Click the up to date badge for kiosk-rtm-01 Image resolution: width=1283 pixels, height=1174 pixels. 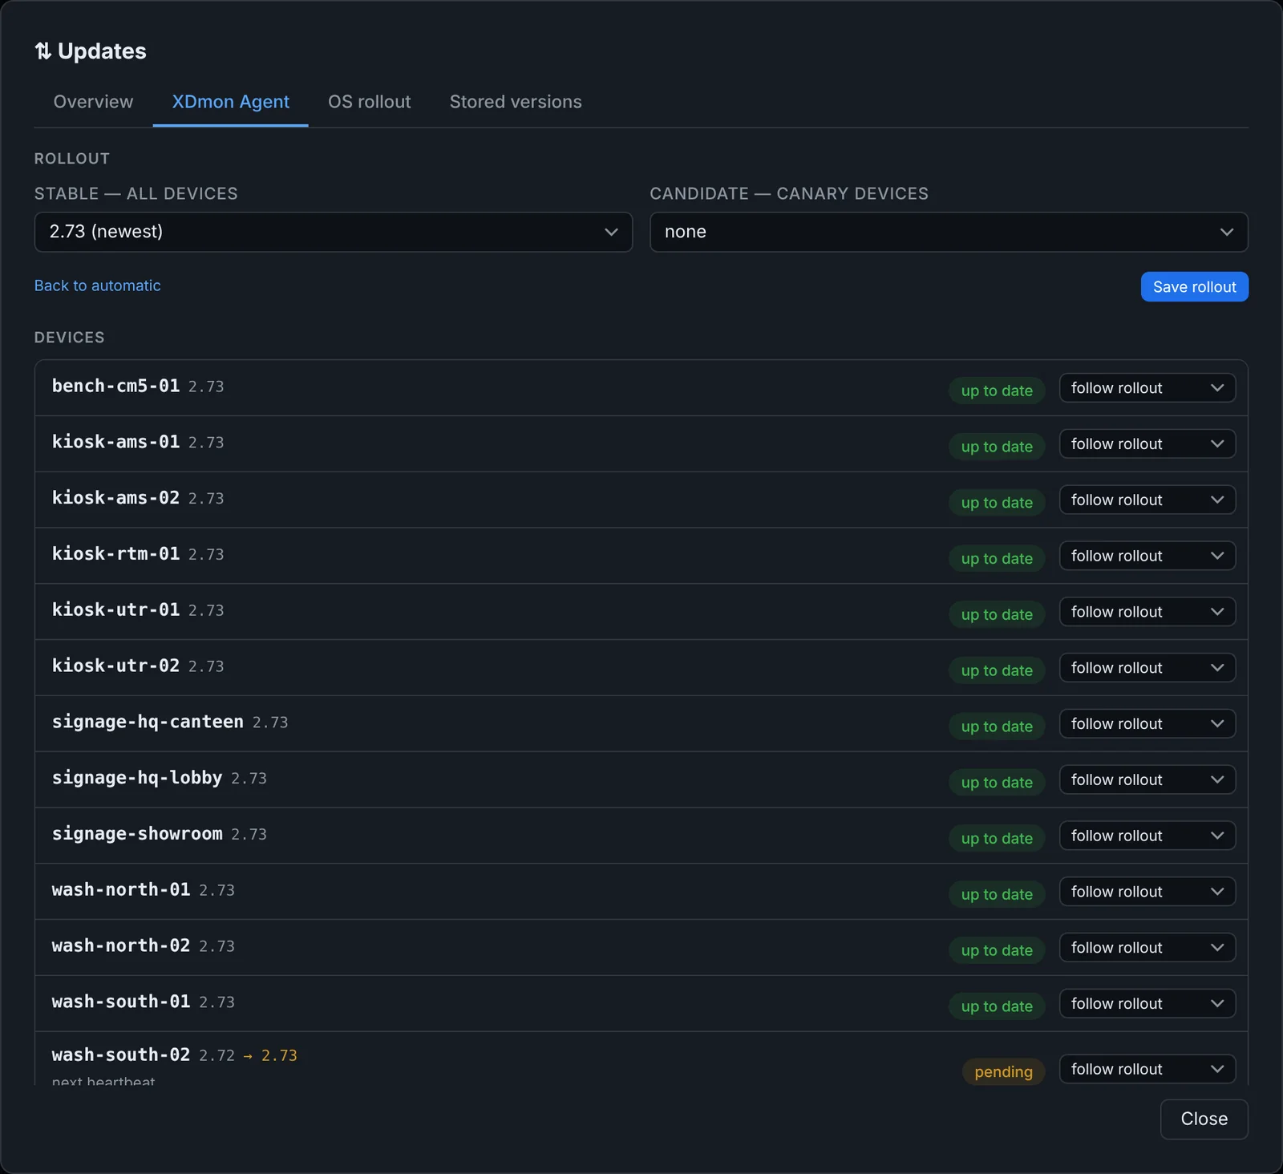(x=997, y=559)
